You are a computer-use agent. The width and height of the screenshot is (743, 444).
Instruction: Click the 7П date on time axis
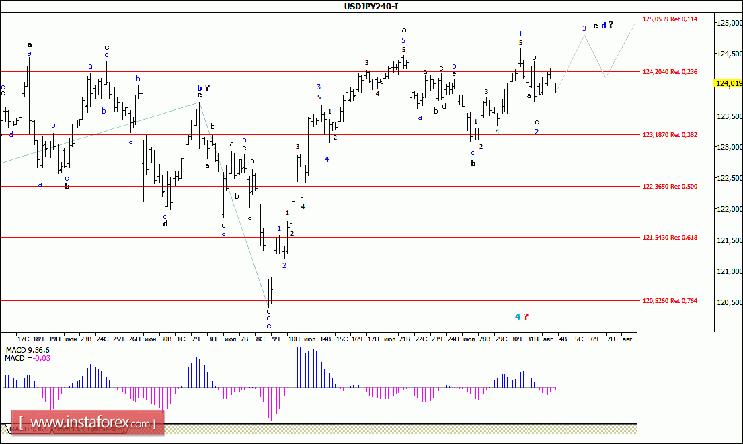tap(611, 339)
